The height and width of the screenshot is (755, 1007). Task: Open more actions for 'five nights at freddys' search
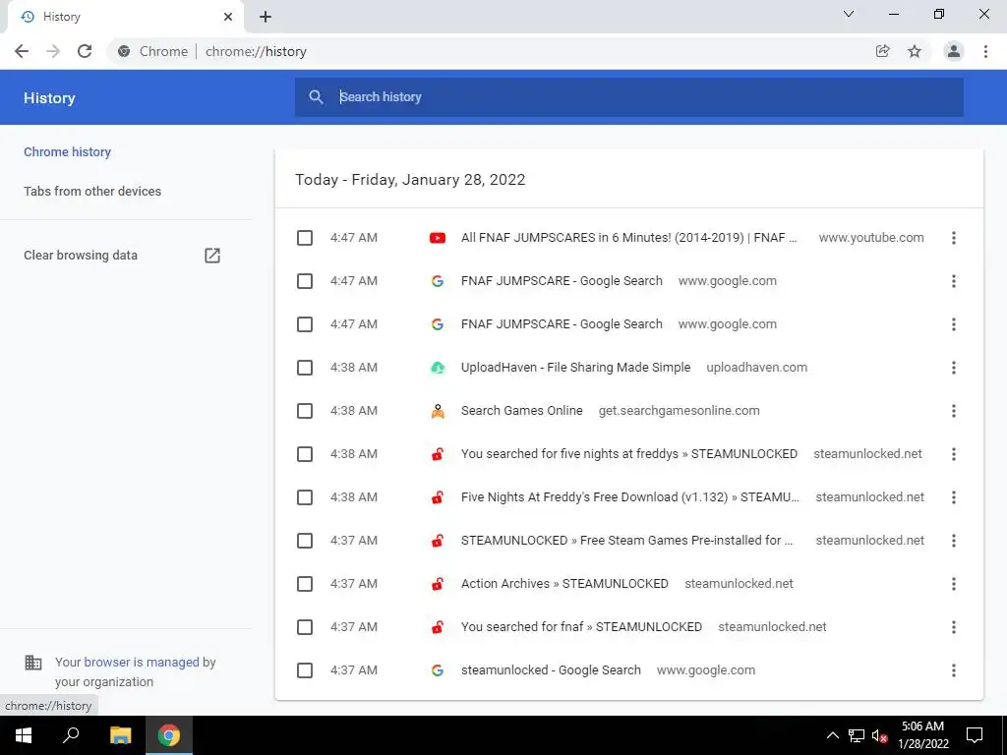(x=954, y=454)
